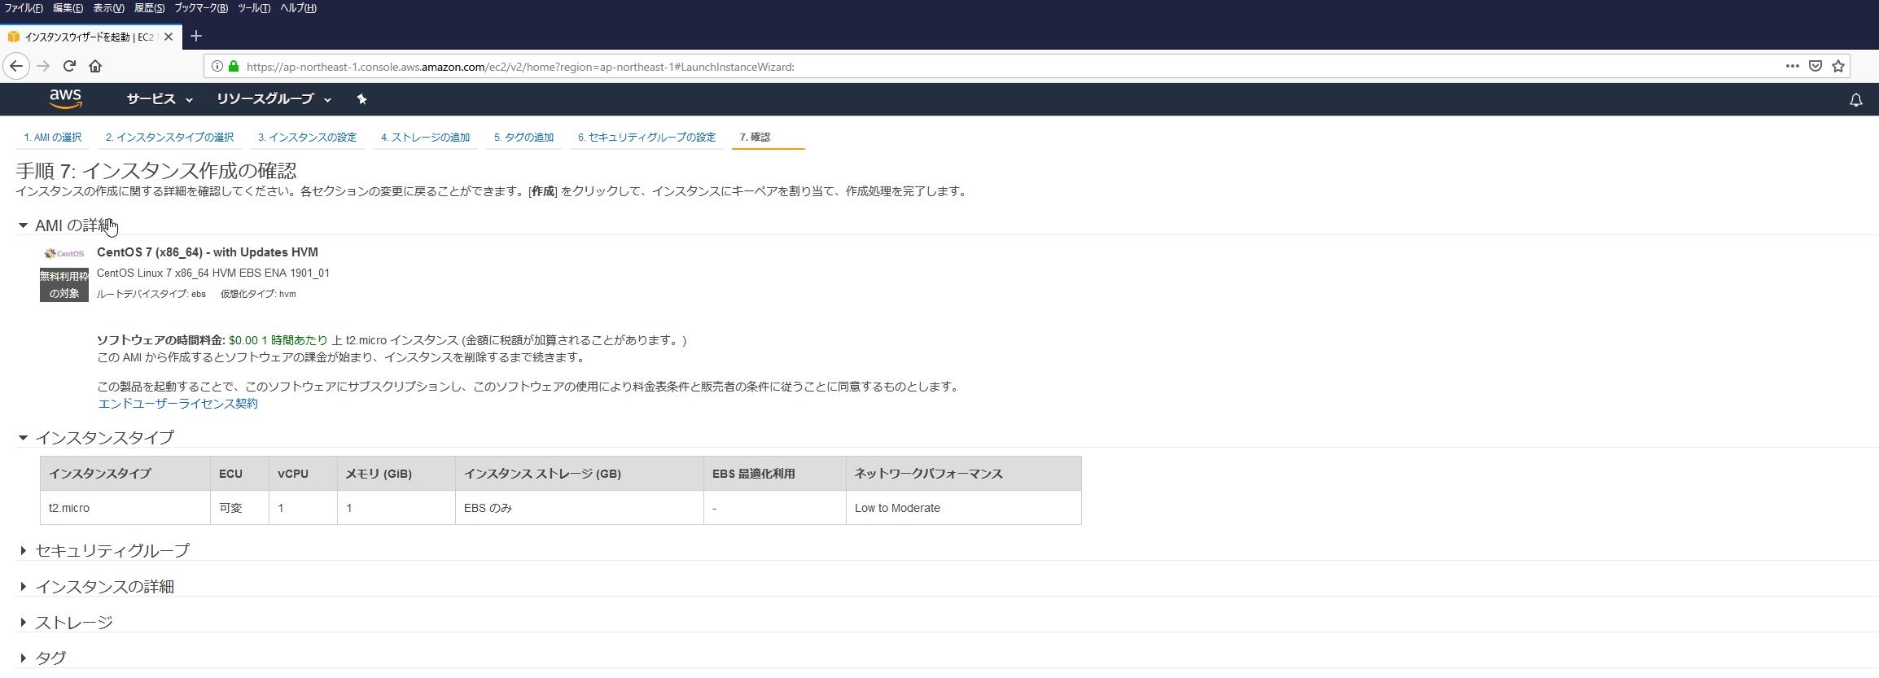Click the browser forward arrow button
1879x678 pixels.
43,66
